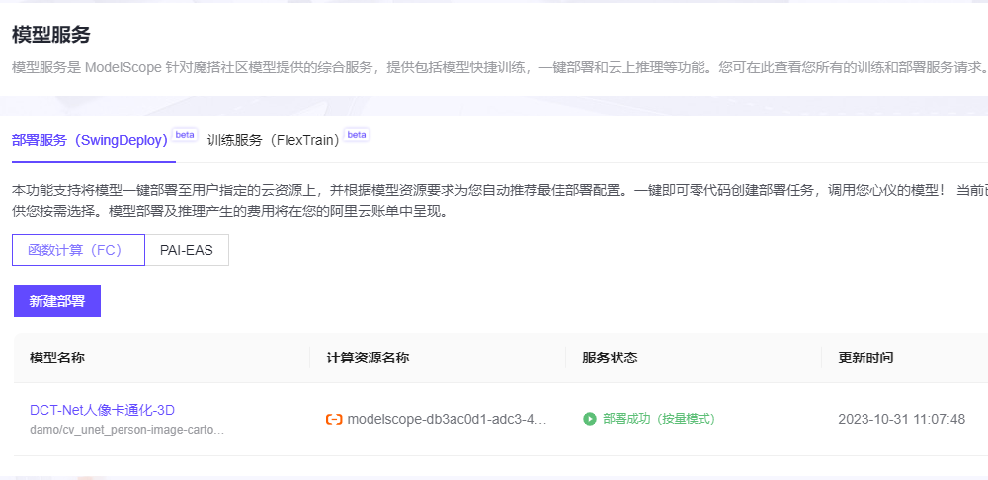The image size is (988, 480).
Task: Click the 模型服务 page heading
Action: 51,36
